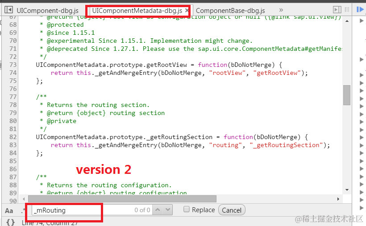Click the "@since 1.15.1" comment text
Viewport: 366px width, 226px height.
pyautogui.click(x=71, y=33)
